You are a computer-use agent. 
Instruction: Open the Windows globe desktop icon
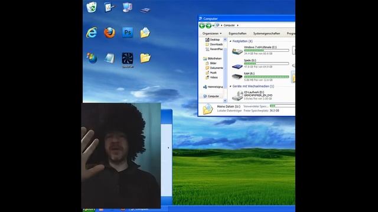tap(92, 58)
